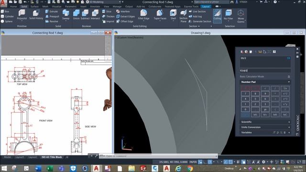The image size is (306, 172).
Task: Open Windows Start menu
Action: [4, 168]
